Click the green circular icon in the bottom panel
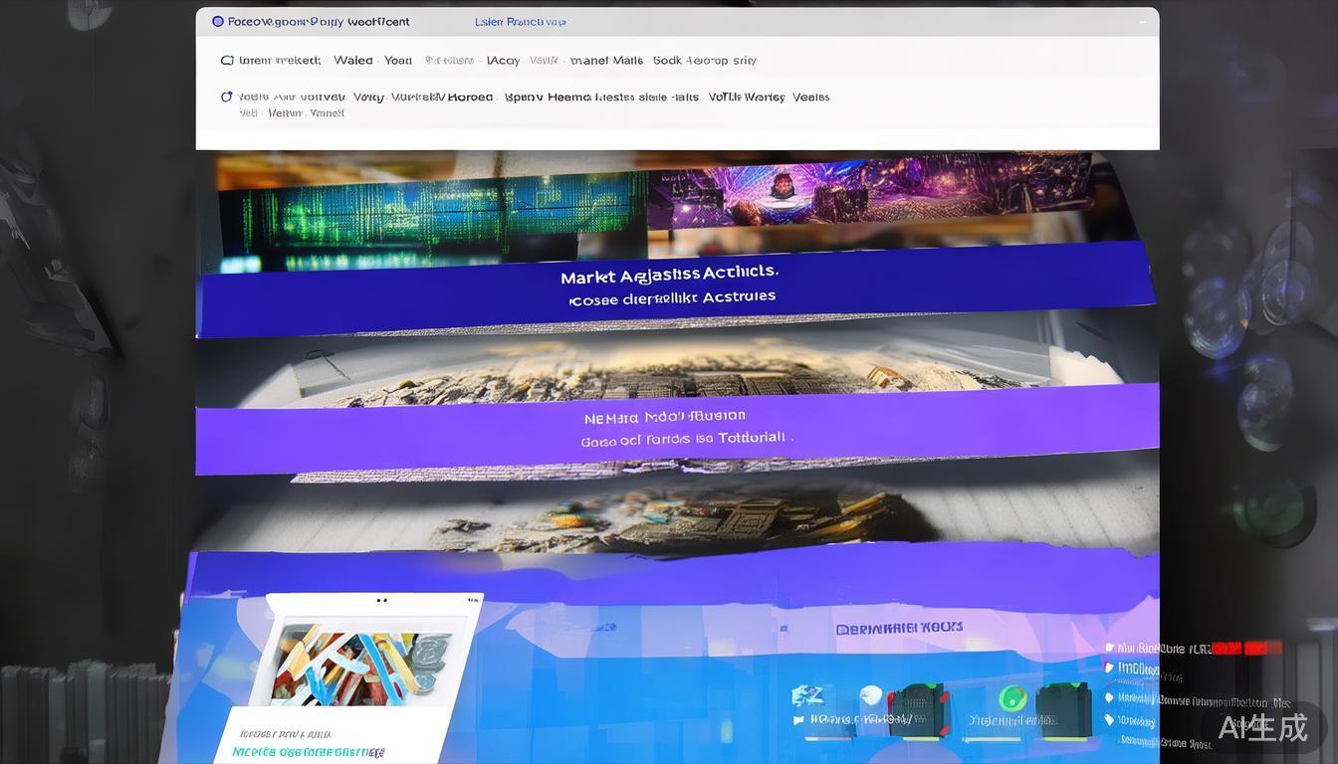This screenshot has width=1338, height=764. point(1012,697)
